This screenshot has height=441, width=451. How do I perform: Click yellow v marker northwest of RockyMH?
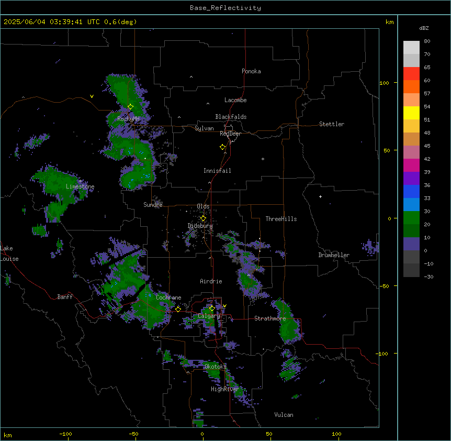[x=92, y=96]
